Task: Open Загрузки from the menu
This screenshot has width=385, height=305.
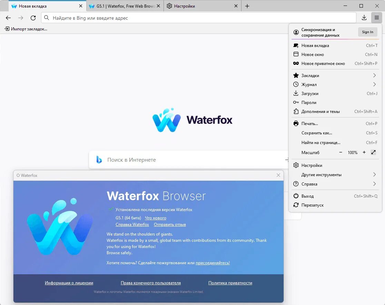Action: click(335, 93)
